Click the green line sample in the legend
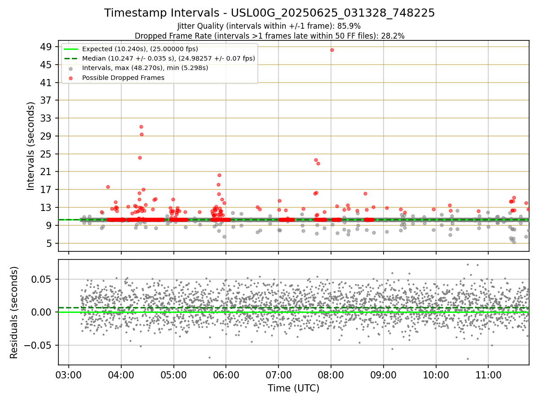 (x=71, y=49)
